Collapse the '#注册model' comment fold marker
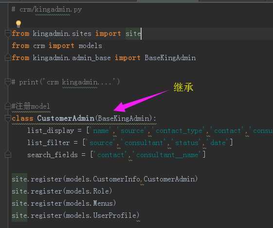The image size is (273, 228). pyautogui.click(x=8, y=106)
